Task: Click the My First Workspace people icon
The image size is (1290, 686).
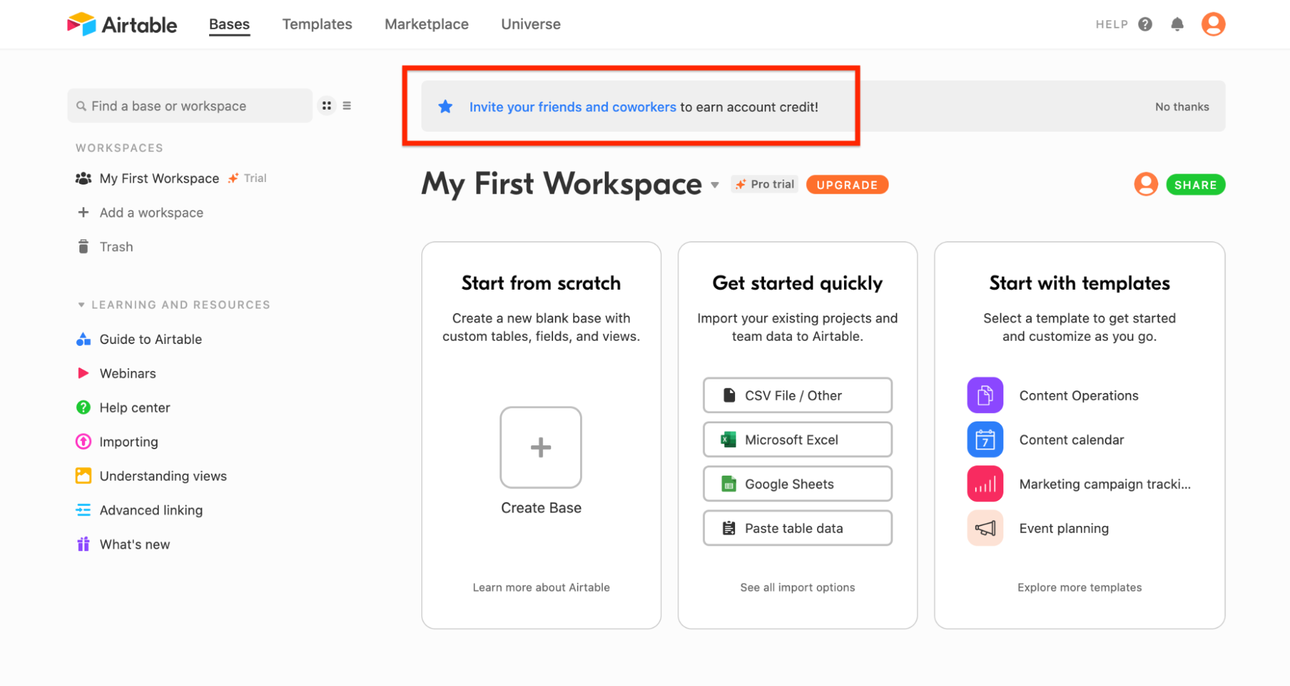Action: 83,178
